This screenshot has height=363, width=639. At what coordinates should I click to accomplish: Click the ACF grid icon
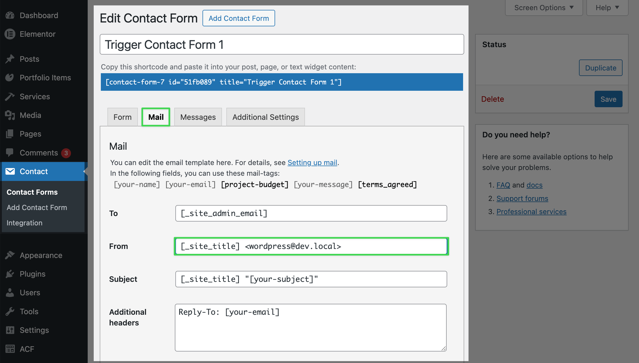tap(10, 349)
